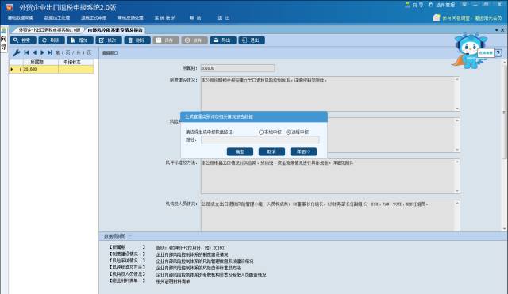508x294 pixels.
Task: Click the 退出 item in the menu bar
Action: [x=224, y=17]
